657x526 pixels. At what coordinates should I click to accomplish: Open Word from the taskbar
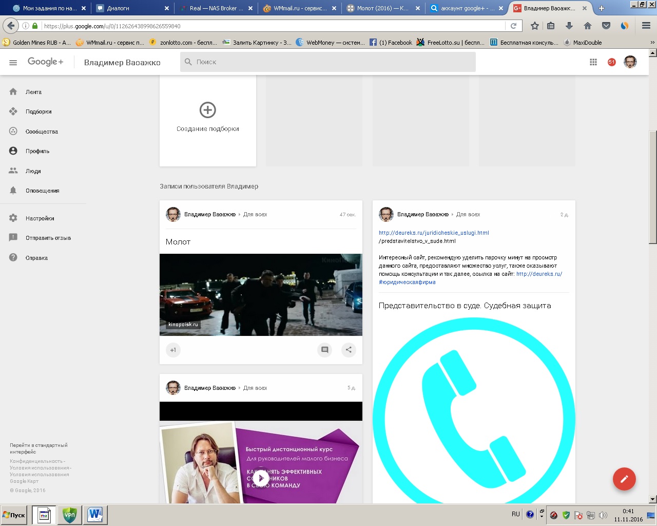[x=95, y=515]
